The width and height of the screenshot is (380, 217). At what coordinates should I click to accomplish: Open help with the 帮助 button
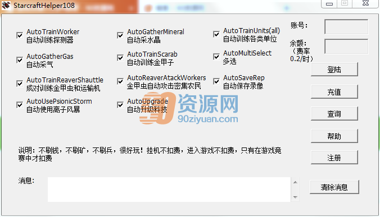click(334, 136)
